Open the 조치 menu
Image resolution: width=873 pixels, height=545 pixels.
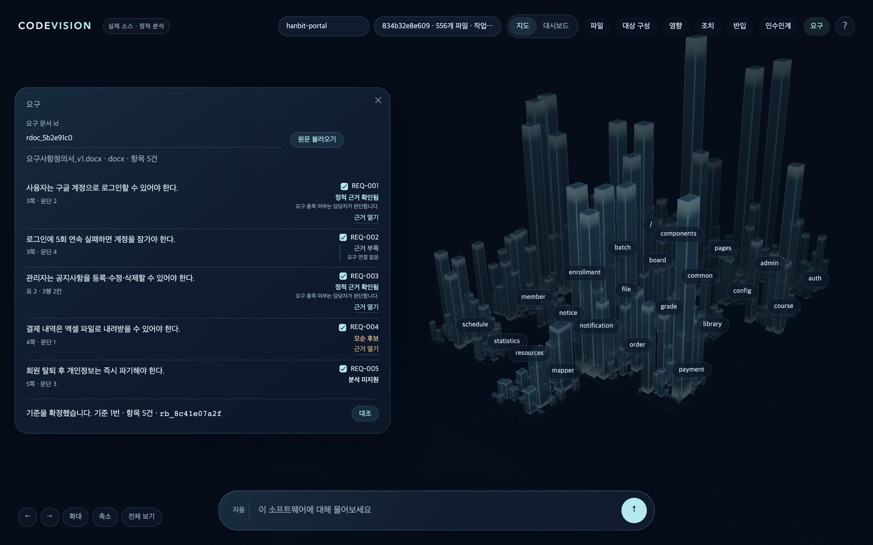(707, 26)
